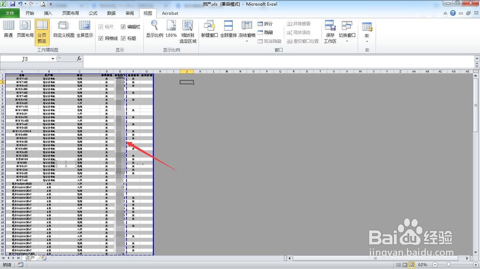480x269 pixels.
Task: Toggle Formula Bar (编辑栏) checkbox
Action: click(x=131, y=27)
